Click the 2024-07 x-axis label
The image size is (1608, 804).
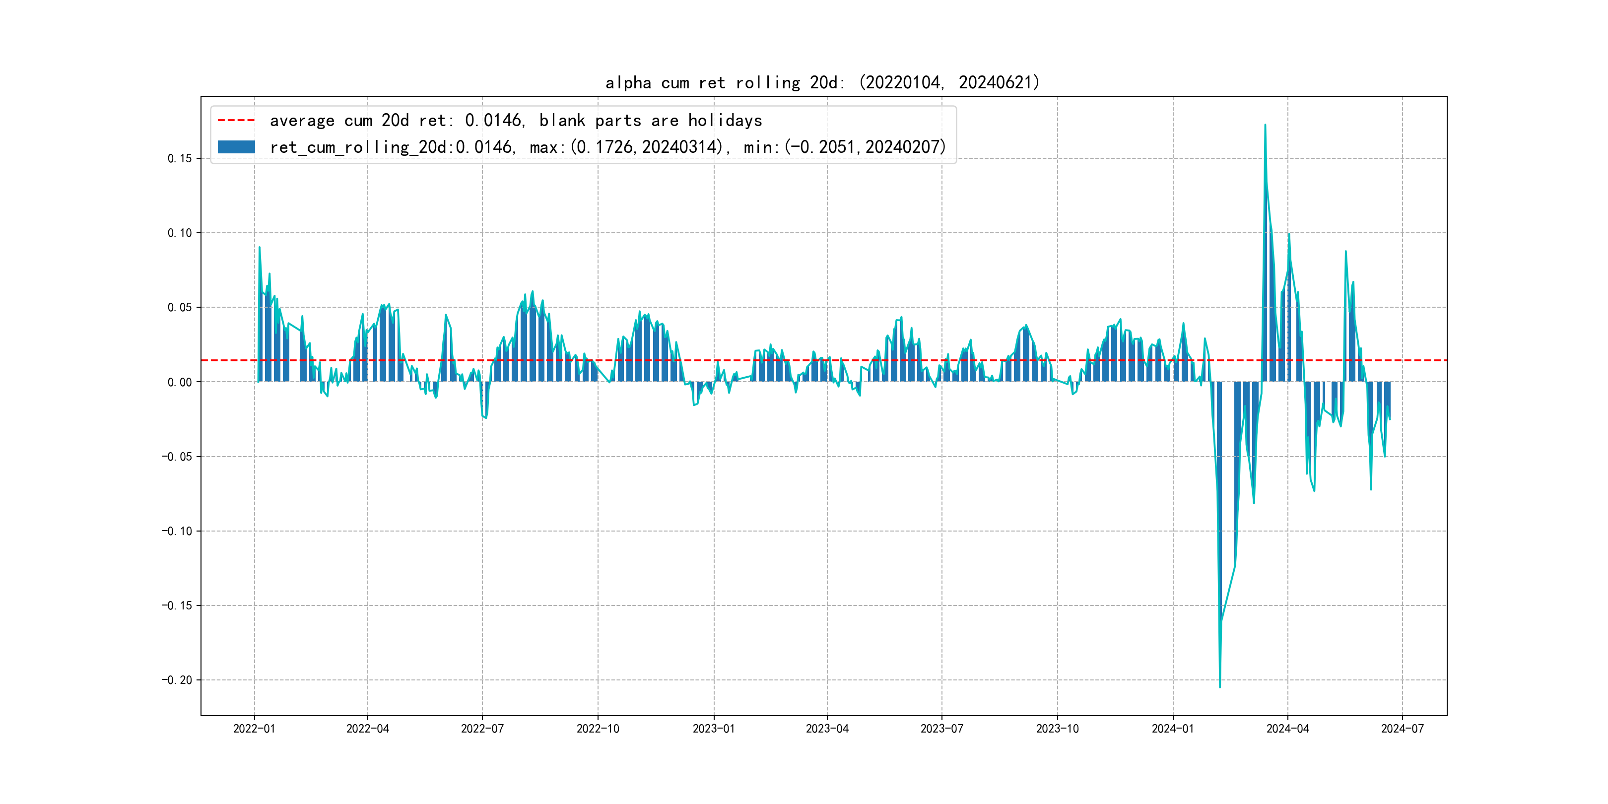pyautogui.click(x=1402, y=729)
